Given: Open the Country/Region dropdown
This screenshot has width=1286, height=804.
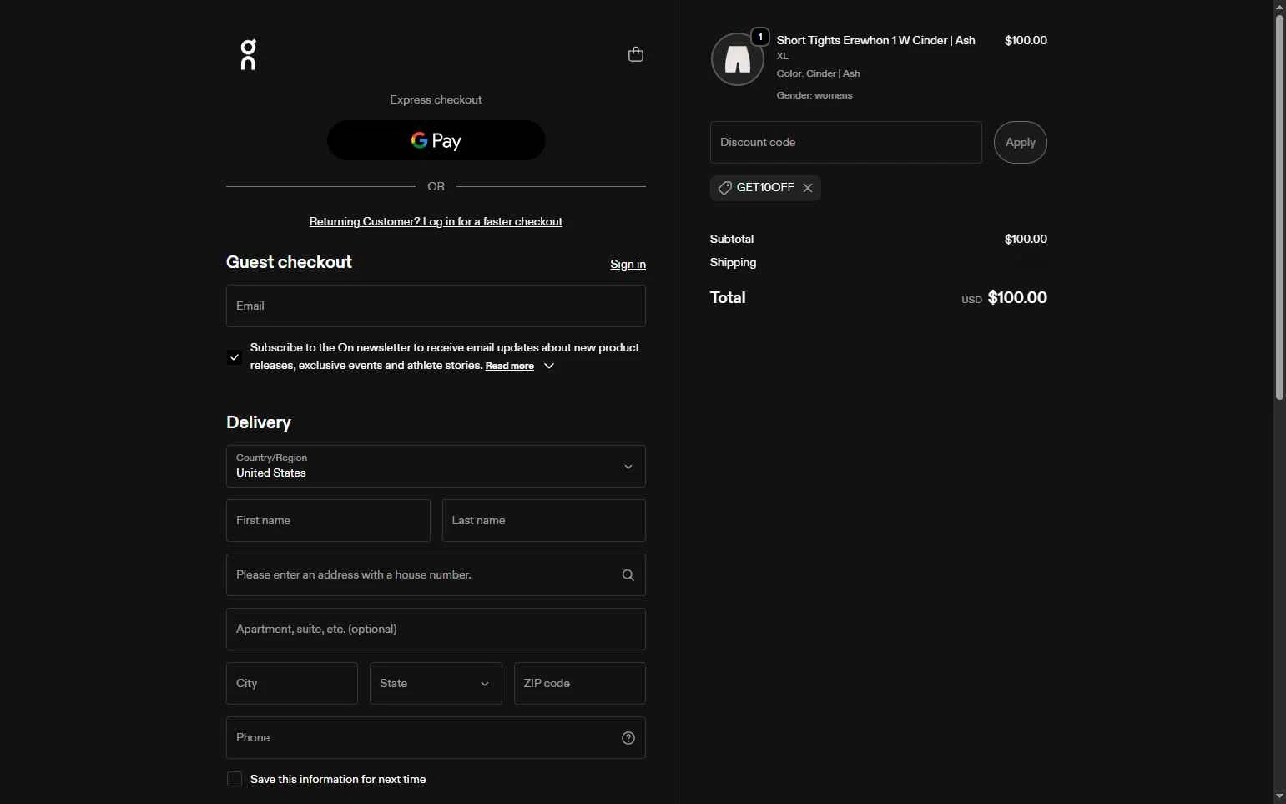Looking at the screenshot, I should [x=436, y=466].
